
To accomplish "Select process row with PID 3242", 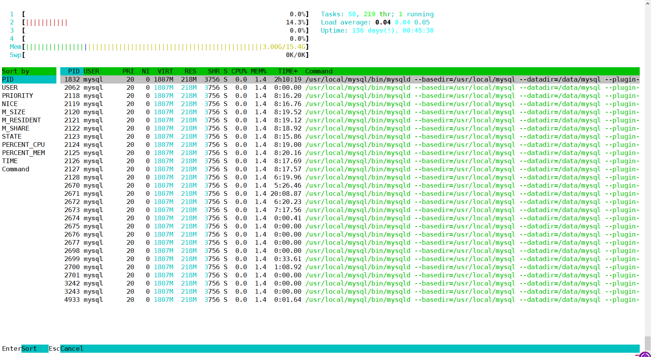I will pyautogui.click(x=350, y=283).
